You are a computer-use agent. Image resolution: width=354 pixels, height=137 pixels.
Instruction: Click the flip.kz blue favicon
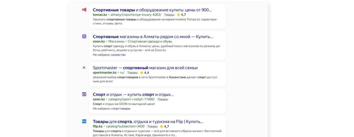(84, 121)
